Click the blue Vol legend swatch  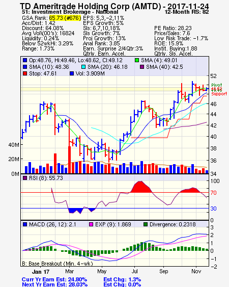[x=72, y=73]
